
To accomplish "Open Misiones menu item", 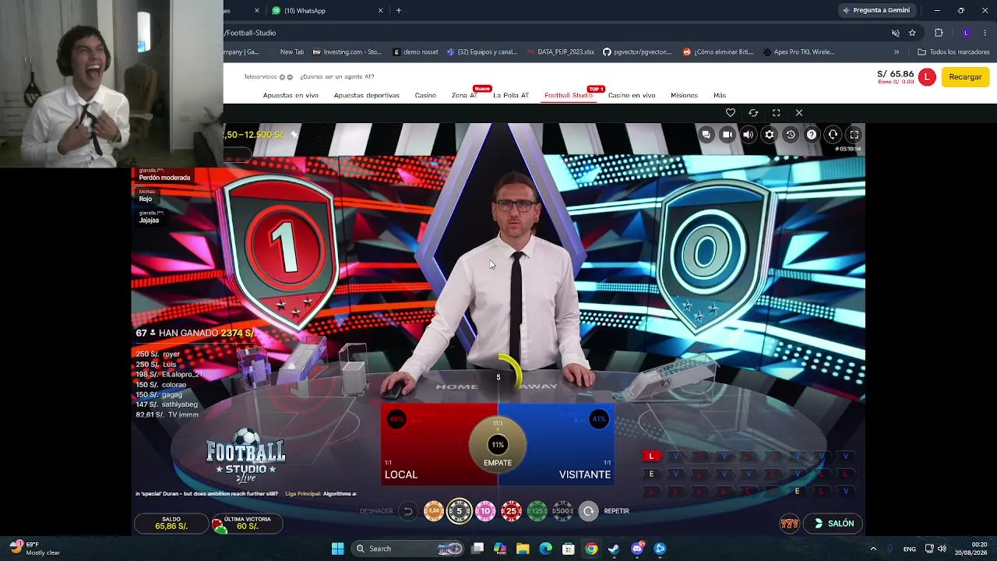I will [684, 95].
